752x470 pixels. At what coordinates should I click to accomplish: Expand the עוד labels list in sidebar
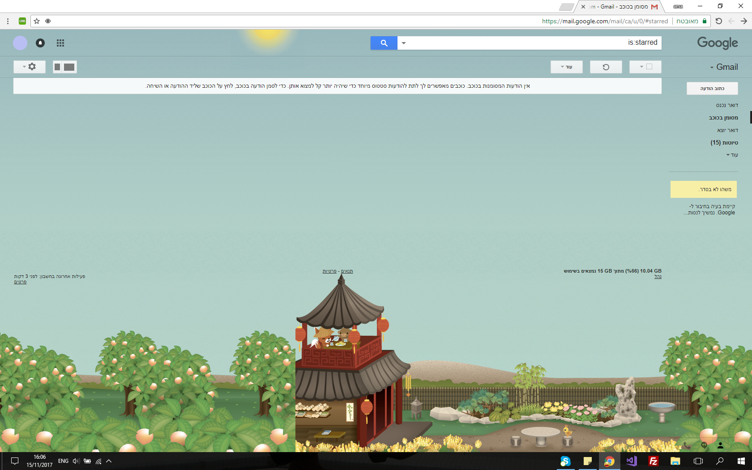[x=732, y=155]
